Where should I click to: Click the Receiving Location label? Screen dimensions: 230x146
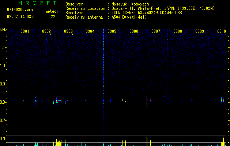tap(85, 8)
